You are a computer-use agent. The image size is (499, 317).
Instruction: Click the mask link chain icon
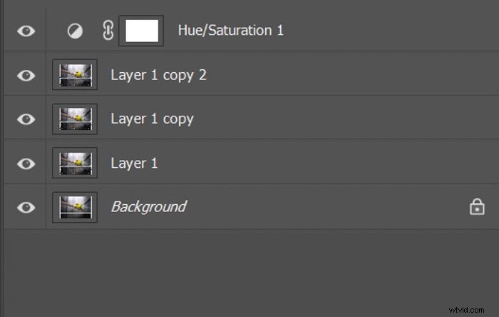(x=108, y=31)
